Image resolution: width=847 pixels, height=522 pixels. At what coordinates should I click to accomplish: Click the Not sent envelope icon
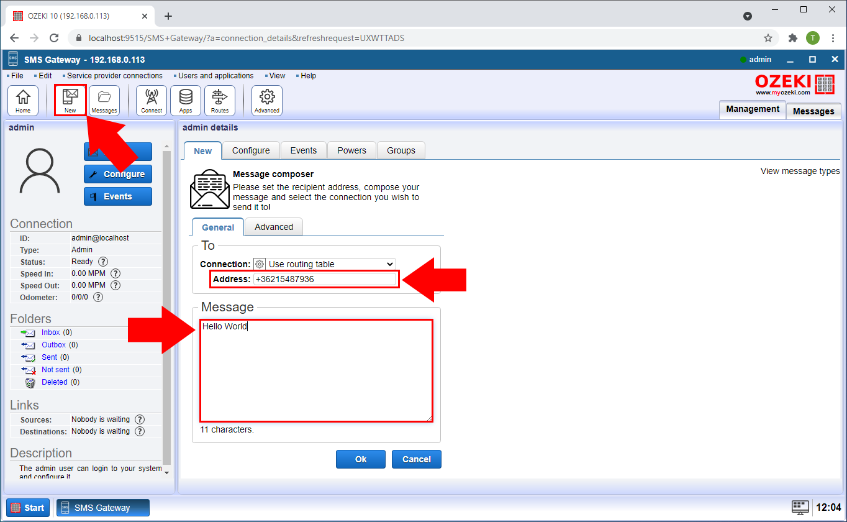[x=28, y=370]
